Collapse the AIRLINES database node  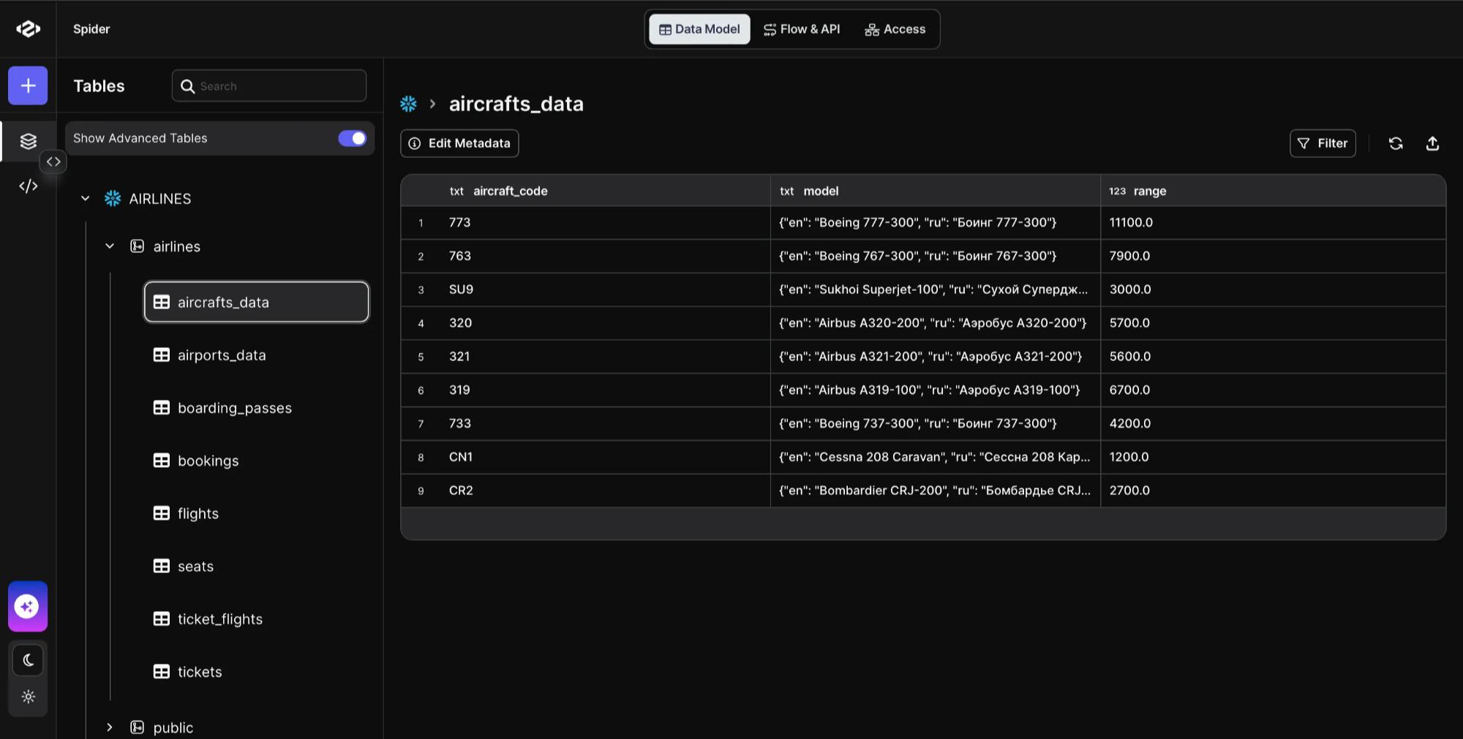click(x=85, y=198)
